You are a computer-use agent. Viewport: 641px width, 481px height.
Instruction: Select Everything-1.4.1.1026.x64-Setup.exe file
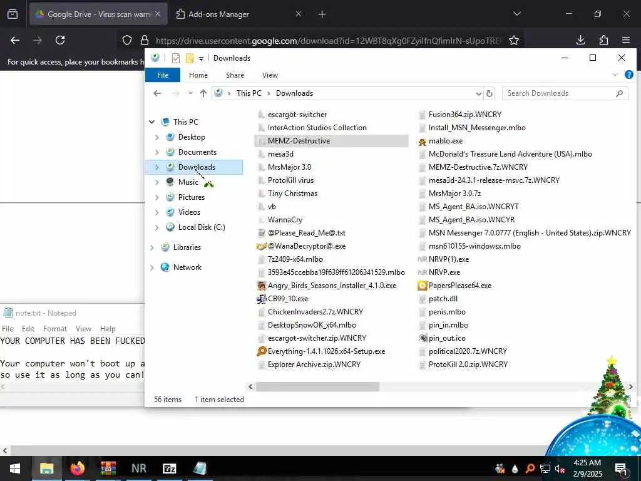coord(326,351)
